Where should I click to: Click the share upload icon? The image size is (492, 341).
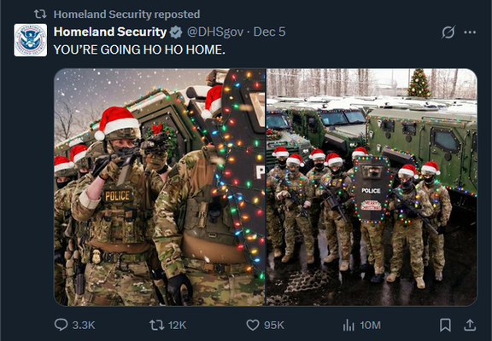470,325
